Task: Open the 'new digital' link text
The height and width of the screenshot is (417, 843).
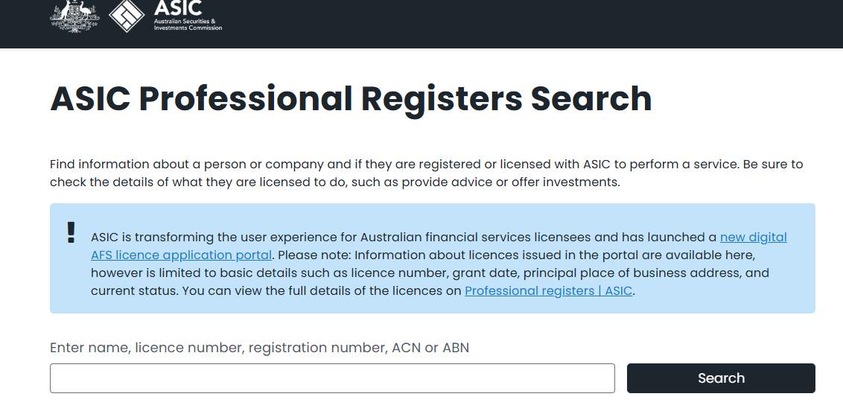Action: click(753, 237)
